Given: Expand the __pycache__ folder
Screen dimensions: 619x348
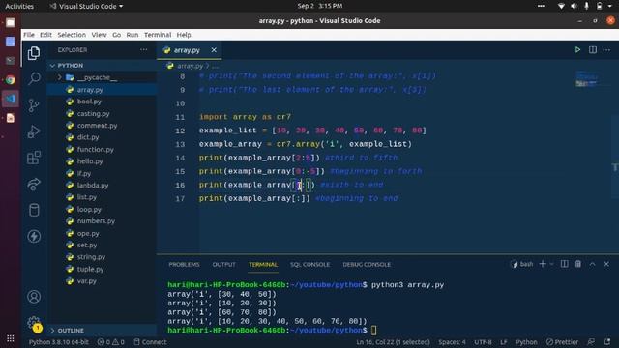Looking at the screenshot, I should tap(60, 77).
